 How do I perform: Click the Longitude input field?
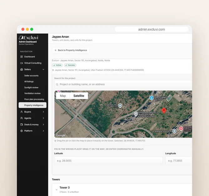(179, 161)
